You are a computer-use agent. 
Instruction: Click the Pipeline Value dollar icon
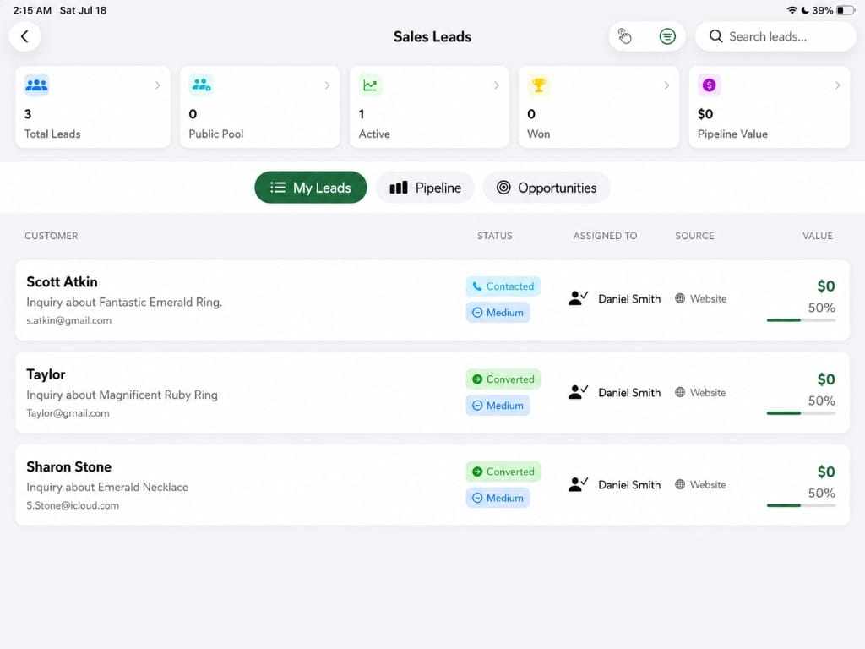710,85
